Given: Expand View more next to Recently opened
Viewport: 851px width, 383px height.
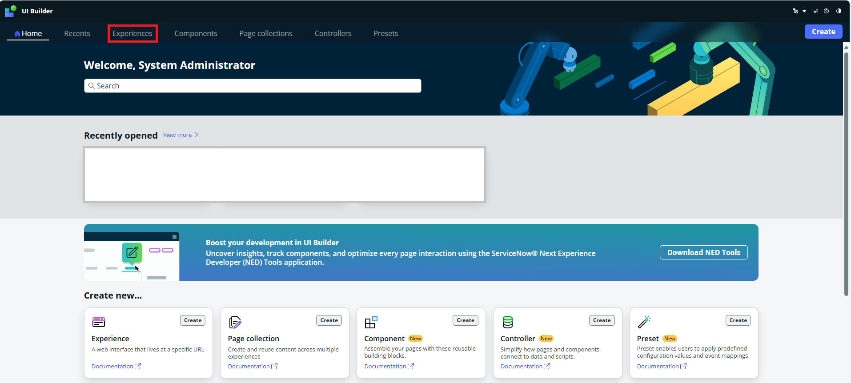Looking at the screenshot, I should pyautogui.click(x=181, y=135).
